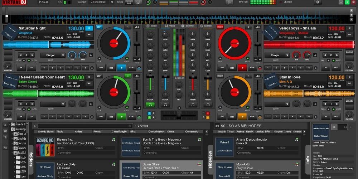Click the crossfader slider
The height and width of the screenshot is (179, 358).
pyautogui.click(x=179, y=116)
